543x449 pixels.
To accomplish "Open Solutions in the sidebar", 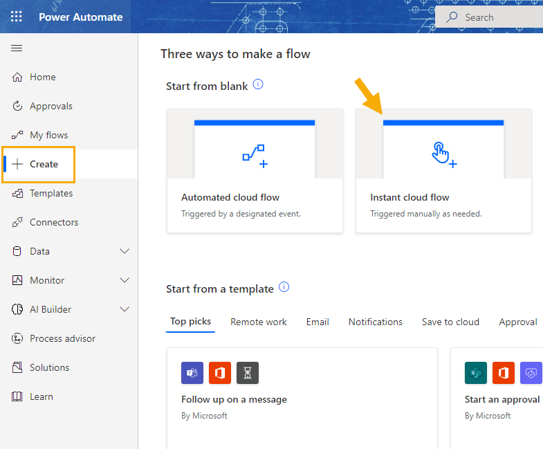I will (69, 367).
